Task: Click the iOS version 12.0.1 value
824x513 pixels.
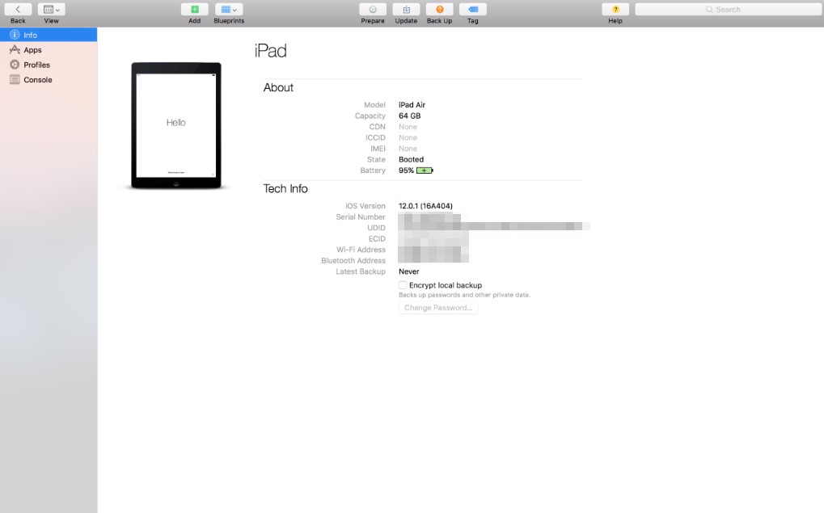Action: tap(424, 206)
